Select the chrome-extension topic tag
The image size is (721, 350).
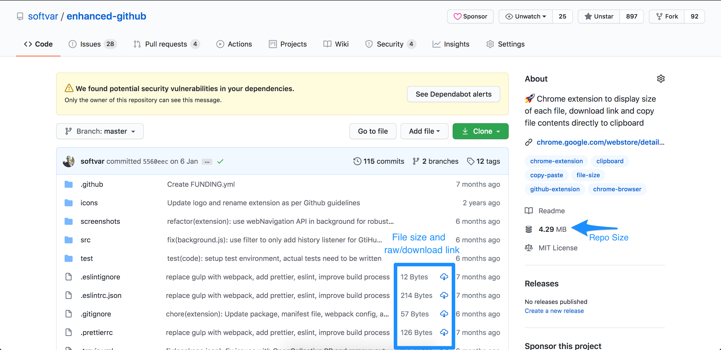[556, 161]
